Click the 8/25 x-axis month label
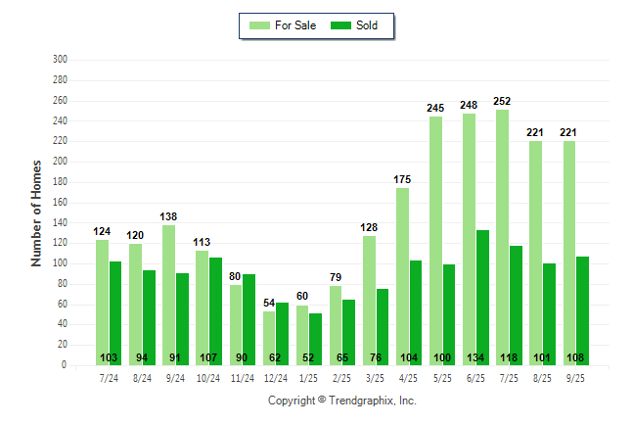Screen dimensions: 632x425 pyautogui.click(x=543, y=378)
